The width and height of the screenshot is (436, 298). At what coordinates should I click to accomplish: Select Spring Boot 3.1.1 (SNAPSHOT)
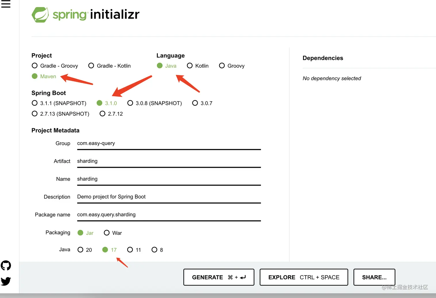59,103
